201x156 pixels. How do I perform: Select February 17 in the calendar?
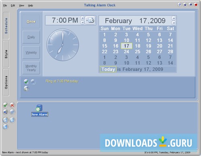tap(127, 46)
